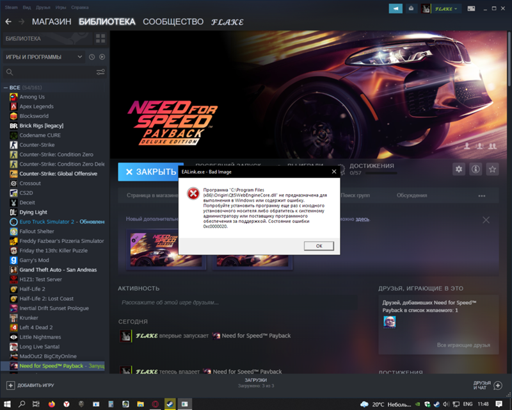Add game to favorites with star icon
512x410 pixels.
pyautogui.click(x=492, y=169)
